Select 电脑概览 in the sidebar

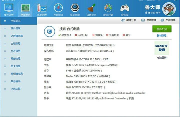pyautogui.click(x=18, y=21)
